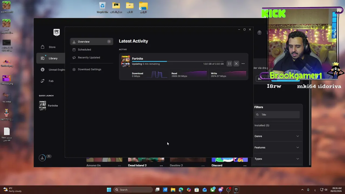Open options menu for Among Us
The width and height of the screenshot is (345, 194).
tap(119, 166)
